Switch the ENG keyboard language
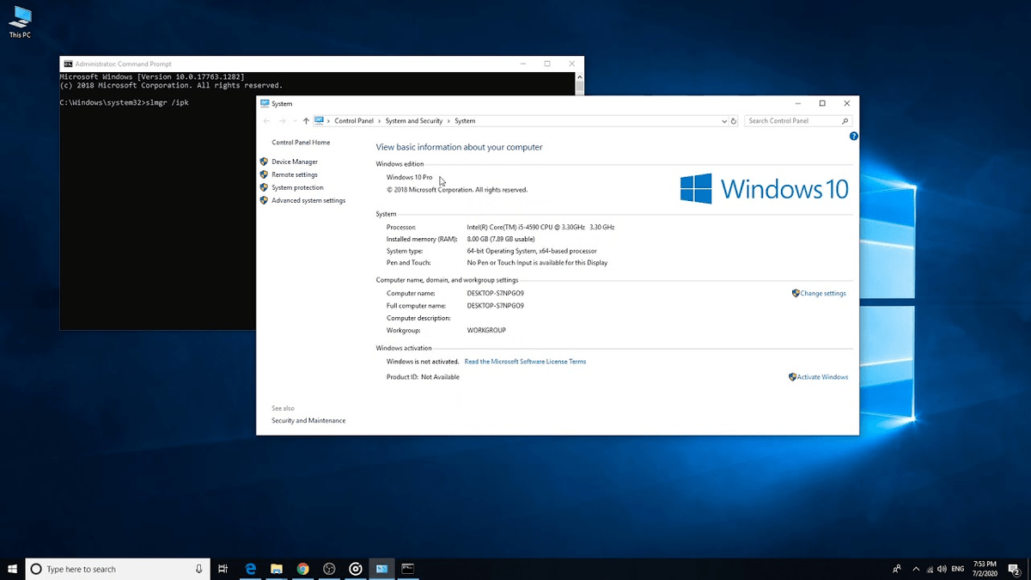The image size is (1031, 580). tap(957, 568)
